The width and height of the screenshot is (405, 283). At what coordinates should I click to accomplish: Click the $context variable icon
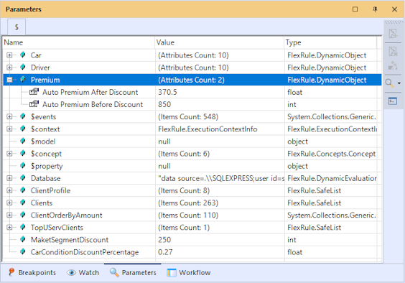[23, 129]
